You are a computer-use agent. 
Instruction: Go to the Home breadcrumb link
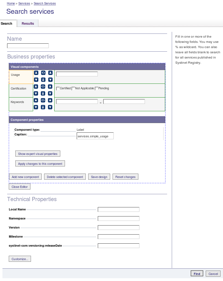11,3
